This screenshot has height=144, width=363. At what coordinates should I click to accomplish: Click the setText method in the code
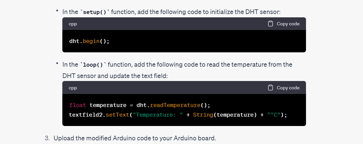(x=117, y=115)
